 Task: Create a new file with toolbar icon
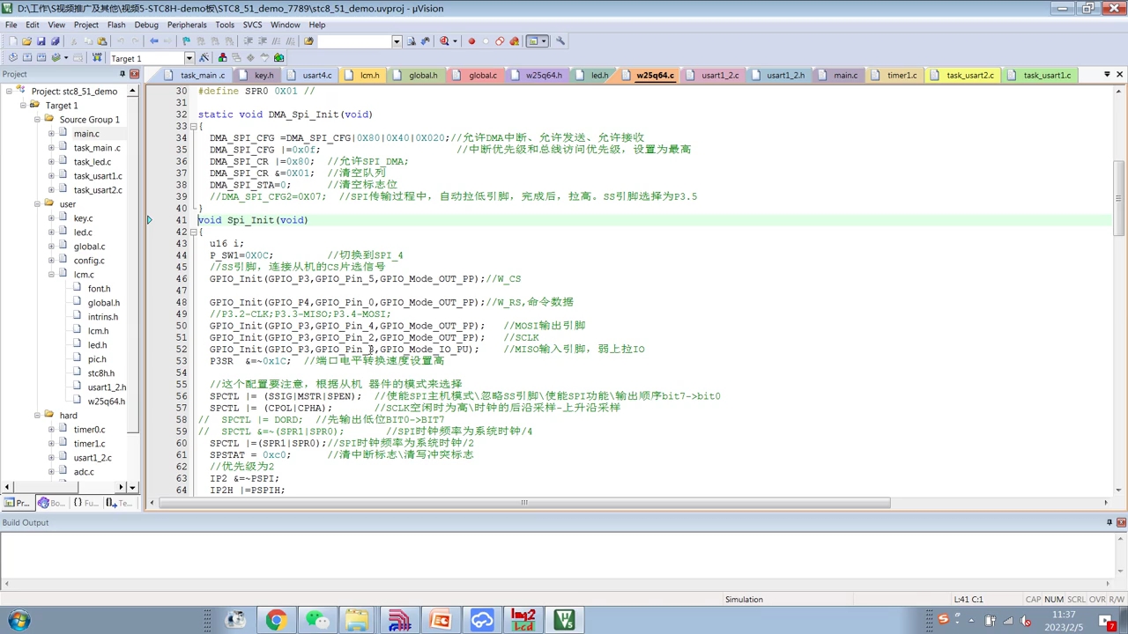pyautogui.click(x=12, y=41)
